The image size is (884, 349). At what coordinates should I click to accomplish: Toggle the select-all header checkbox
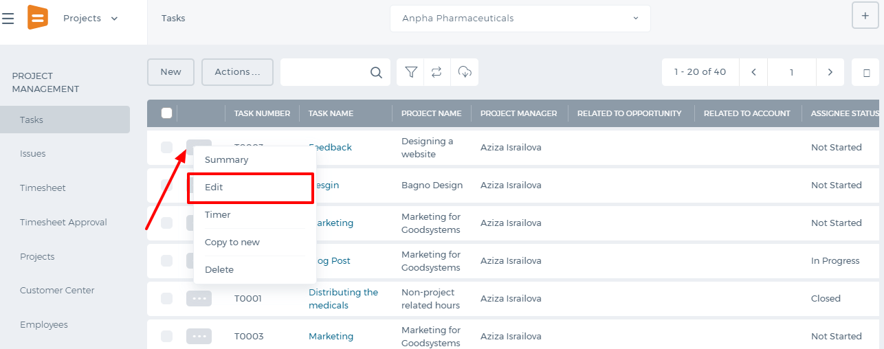(x=166, y=113)
